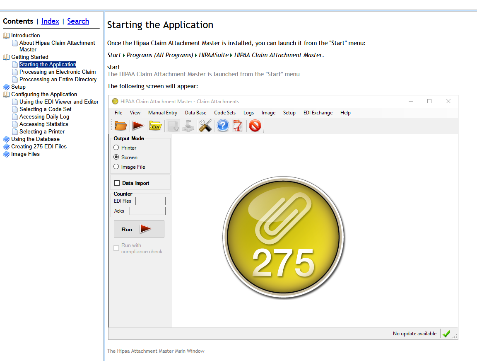Click the PDF document toolbar icon
The width and height of the screenshot is (477, 361).
click(x=238, y=126)
